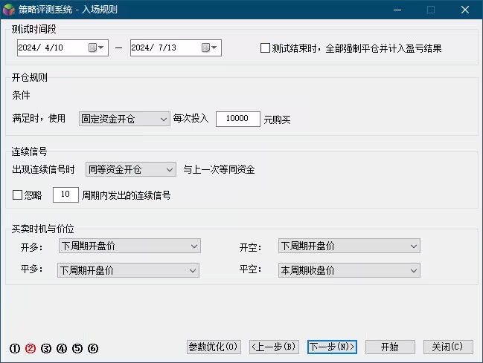
Task: Click the 关闭(C) button
Action: [x=448, y=347]
